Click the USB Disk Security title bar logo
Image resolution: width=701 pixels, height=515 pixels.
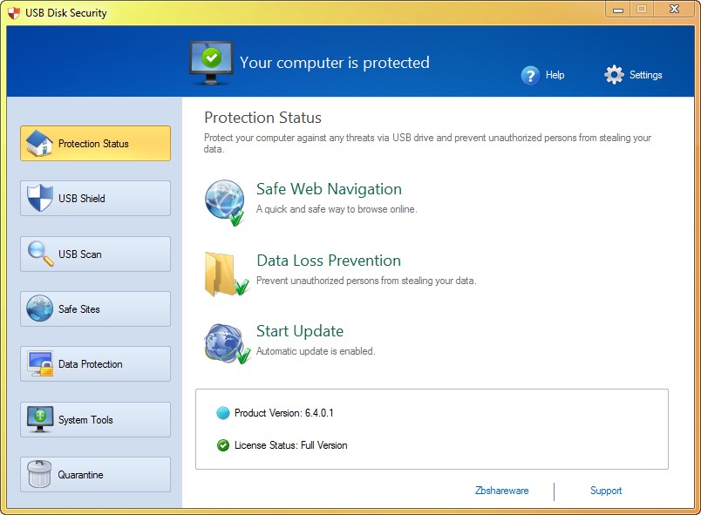click(x=14, y=13)
